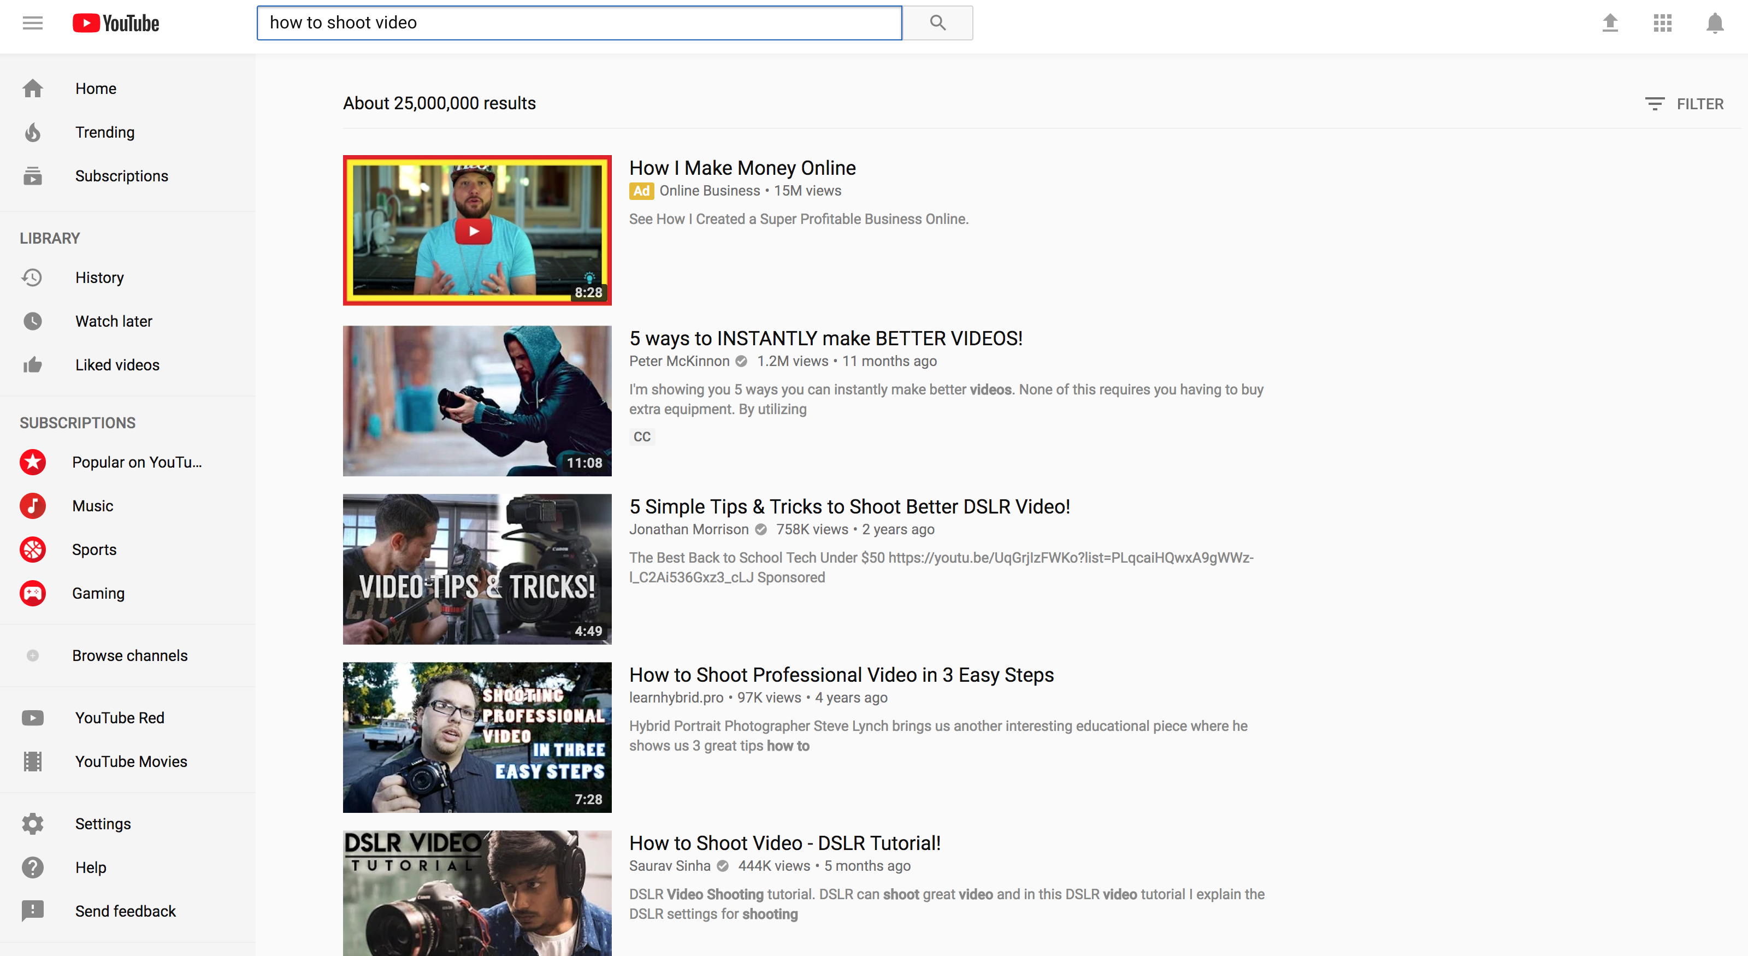1748x956 pixels.
Task: Open title How I Make Money Online
Action: [742, 168]
